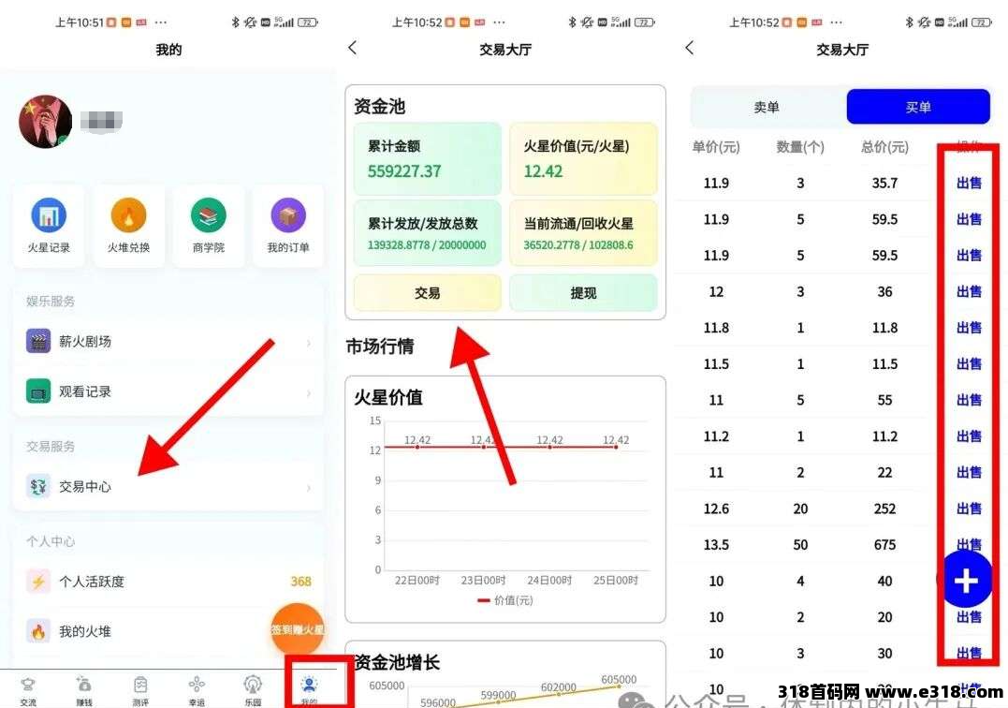Screen dimensions: 1008x708
Task: Select the 买单 tab
Action: point(917,107)
